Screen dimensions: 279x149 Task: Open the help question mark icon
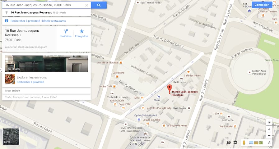click(x=229, y=142)
